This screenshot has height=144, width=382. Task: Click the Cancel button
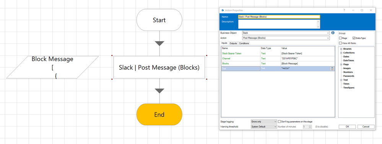coord(366,127)
